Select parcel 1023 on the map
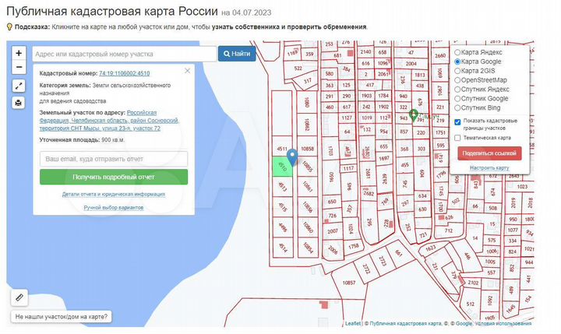This screenshot has height=334, width=561. coord(522,186)
